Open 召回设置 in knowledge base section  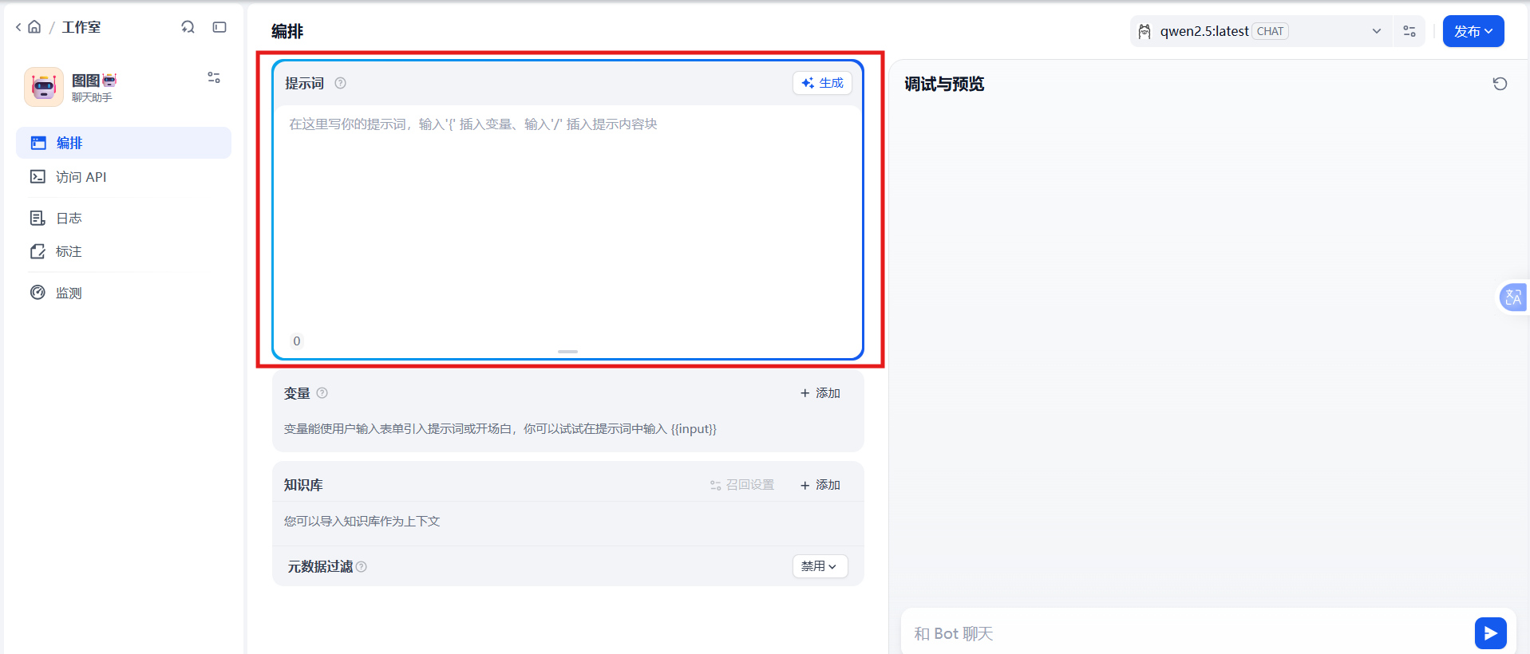pyautogui.click(x=742, y=485)
